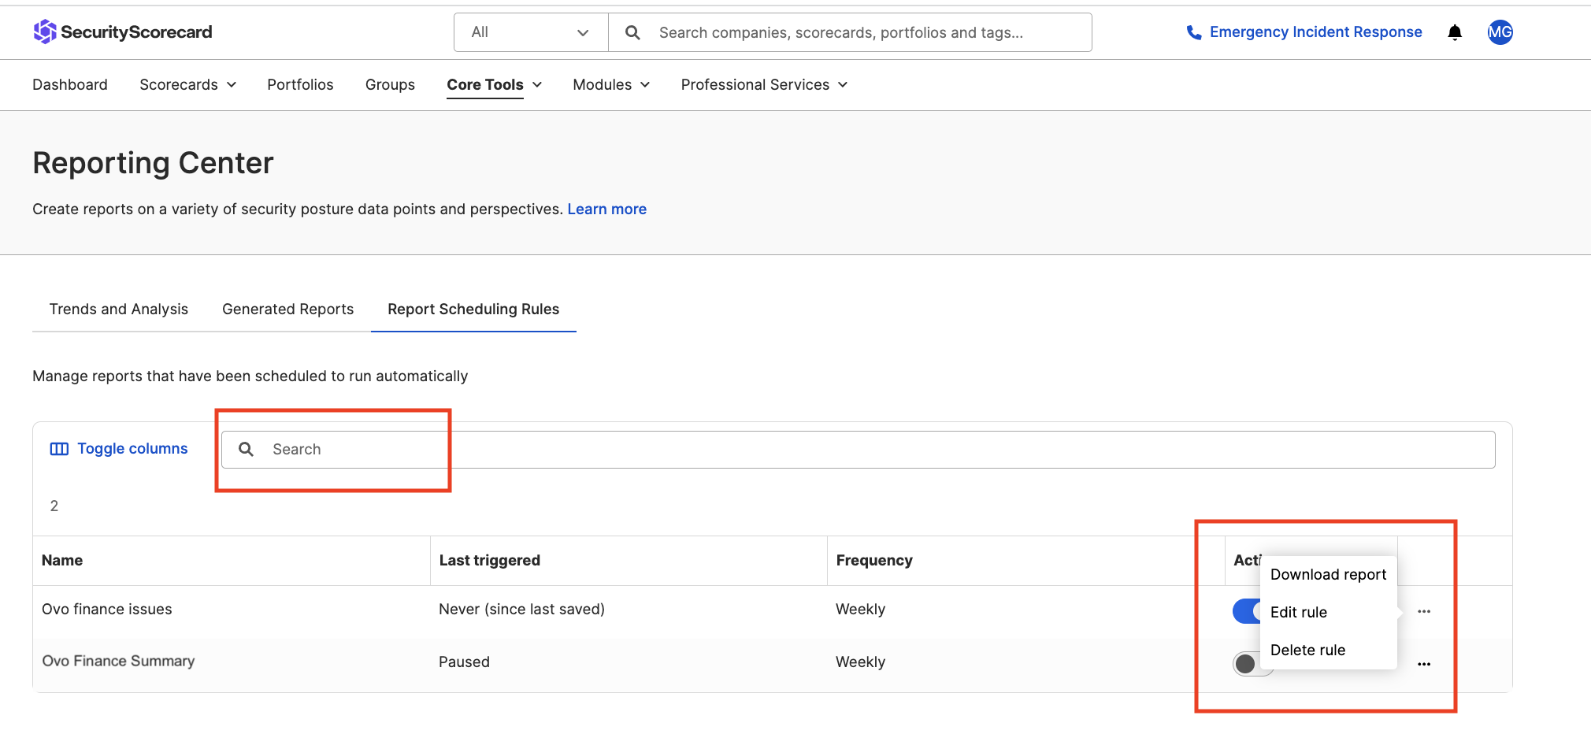This screenshot has width=1591, height=734.
Task: Click the search icon in the table search box
Action: pyautogui.click(x=246, y=449)
